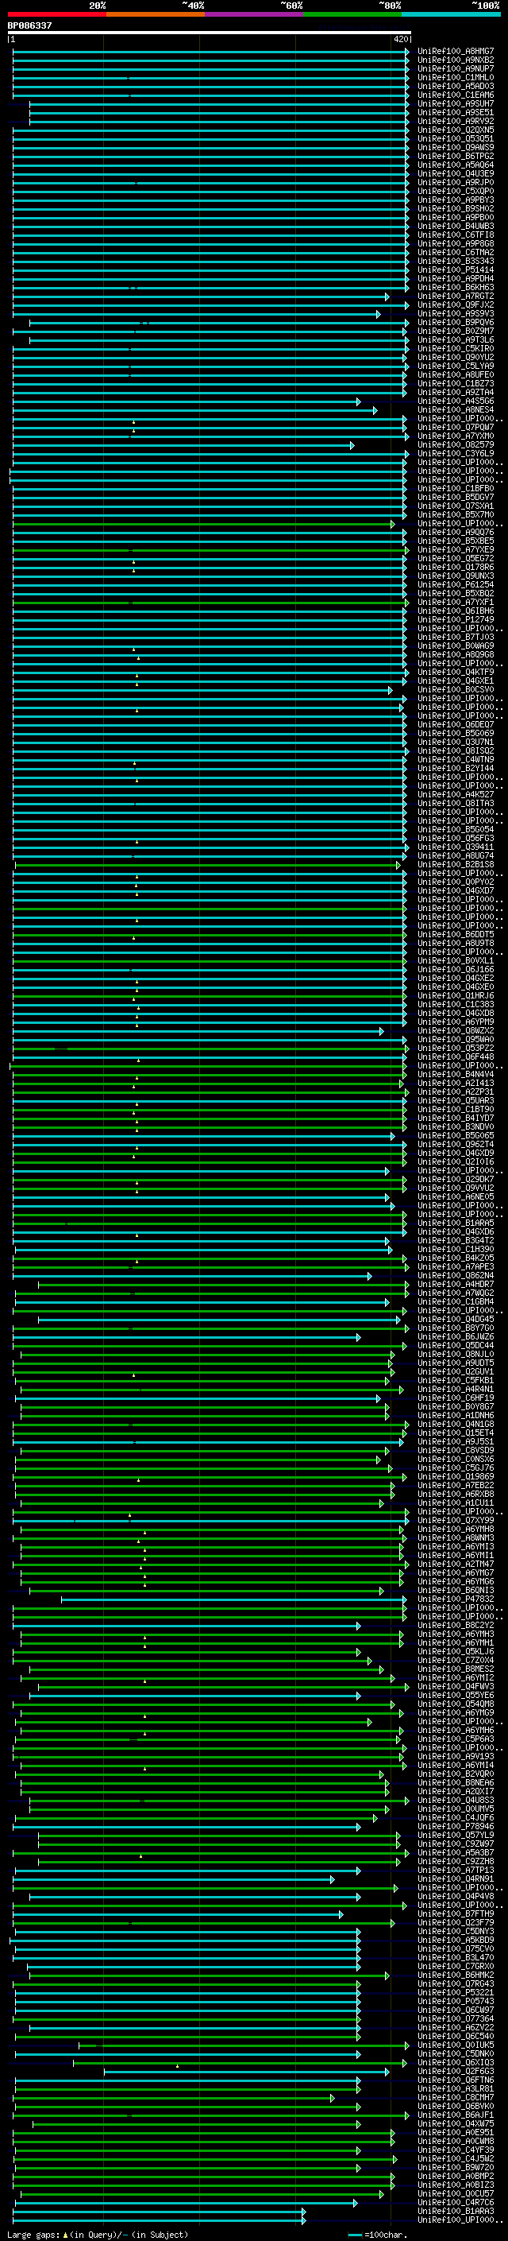
Task: Click the UniRef100_A2ZP31 label
Action: click(x=456, y=1091)
